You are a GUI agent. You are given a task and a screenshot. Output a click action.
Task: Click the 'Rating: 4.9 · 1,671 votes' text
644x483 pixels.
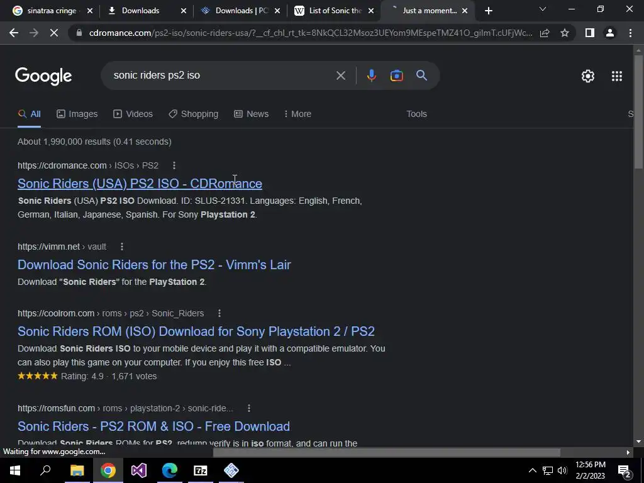109,376
